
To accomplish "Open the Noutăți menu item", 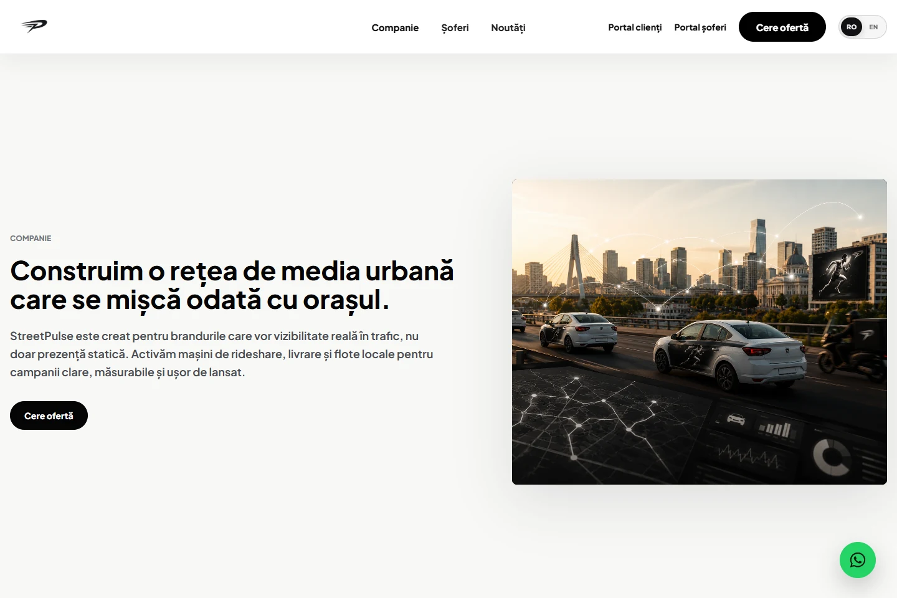I will pos(508,27).
